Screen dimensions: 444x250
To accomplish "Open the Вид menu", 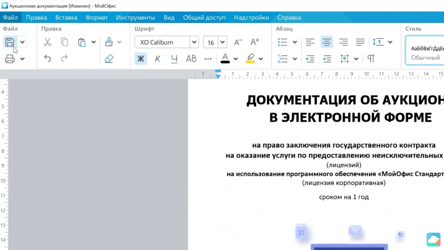I will pos(169,17).
